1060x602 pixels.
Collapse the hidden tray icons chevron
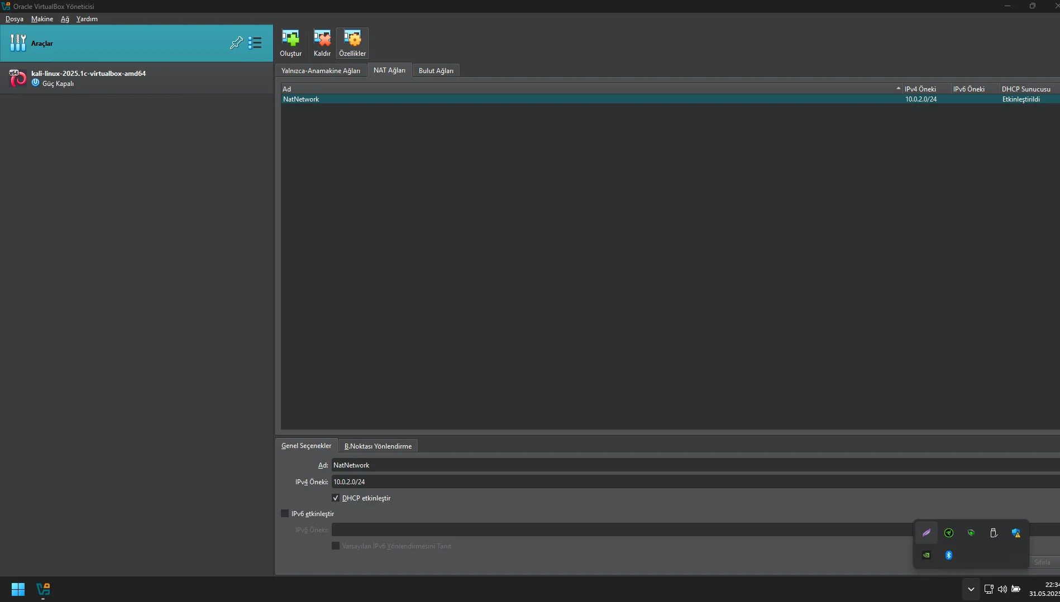tap(971, 589)
